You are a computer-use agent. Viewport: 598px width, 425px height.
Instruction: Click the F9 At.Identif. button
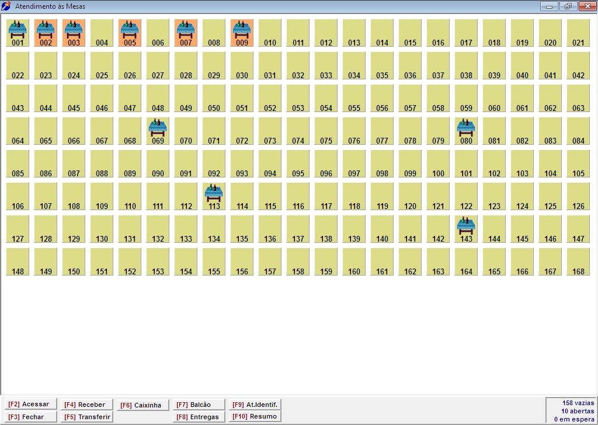pos(255,405)
